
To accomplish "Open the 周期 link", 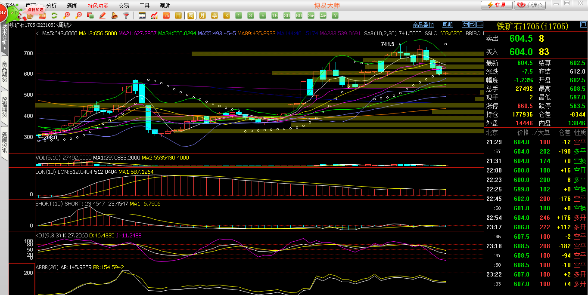I will pos(448,25).
